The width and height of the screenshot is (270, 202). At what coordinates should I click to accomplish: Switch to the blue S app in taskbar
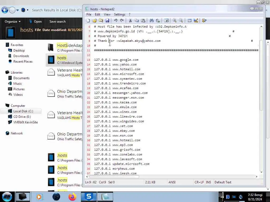[89, 197]
